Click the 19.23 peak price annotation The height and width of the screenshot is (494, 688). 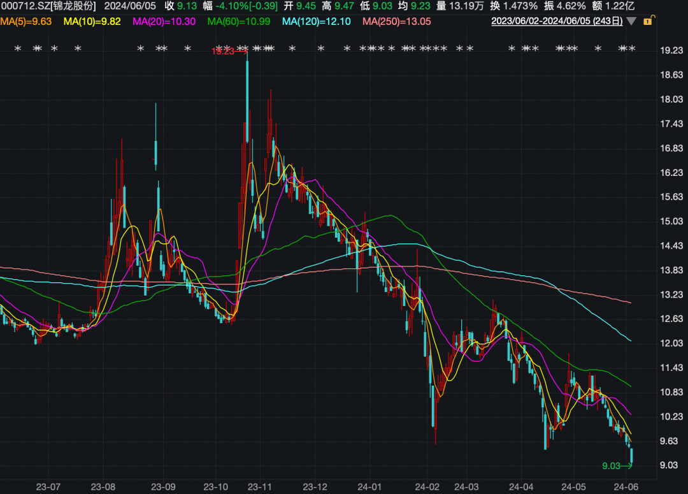click(x=222, y=53)
